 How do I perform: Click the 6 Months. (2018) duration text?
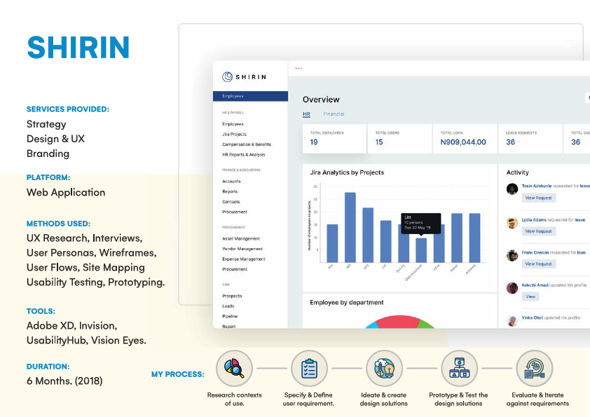tap(64, 381)
